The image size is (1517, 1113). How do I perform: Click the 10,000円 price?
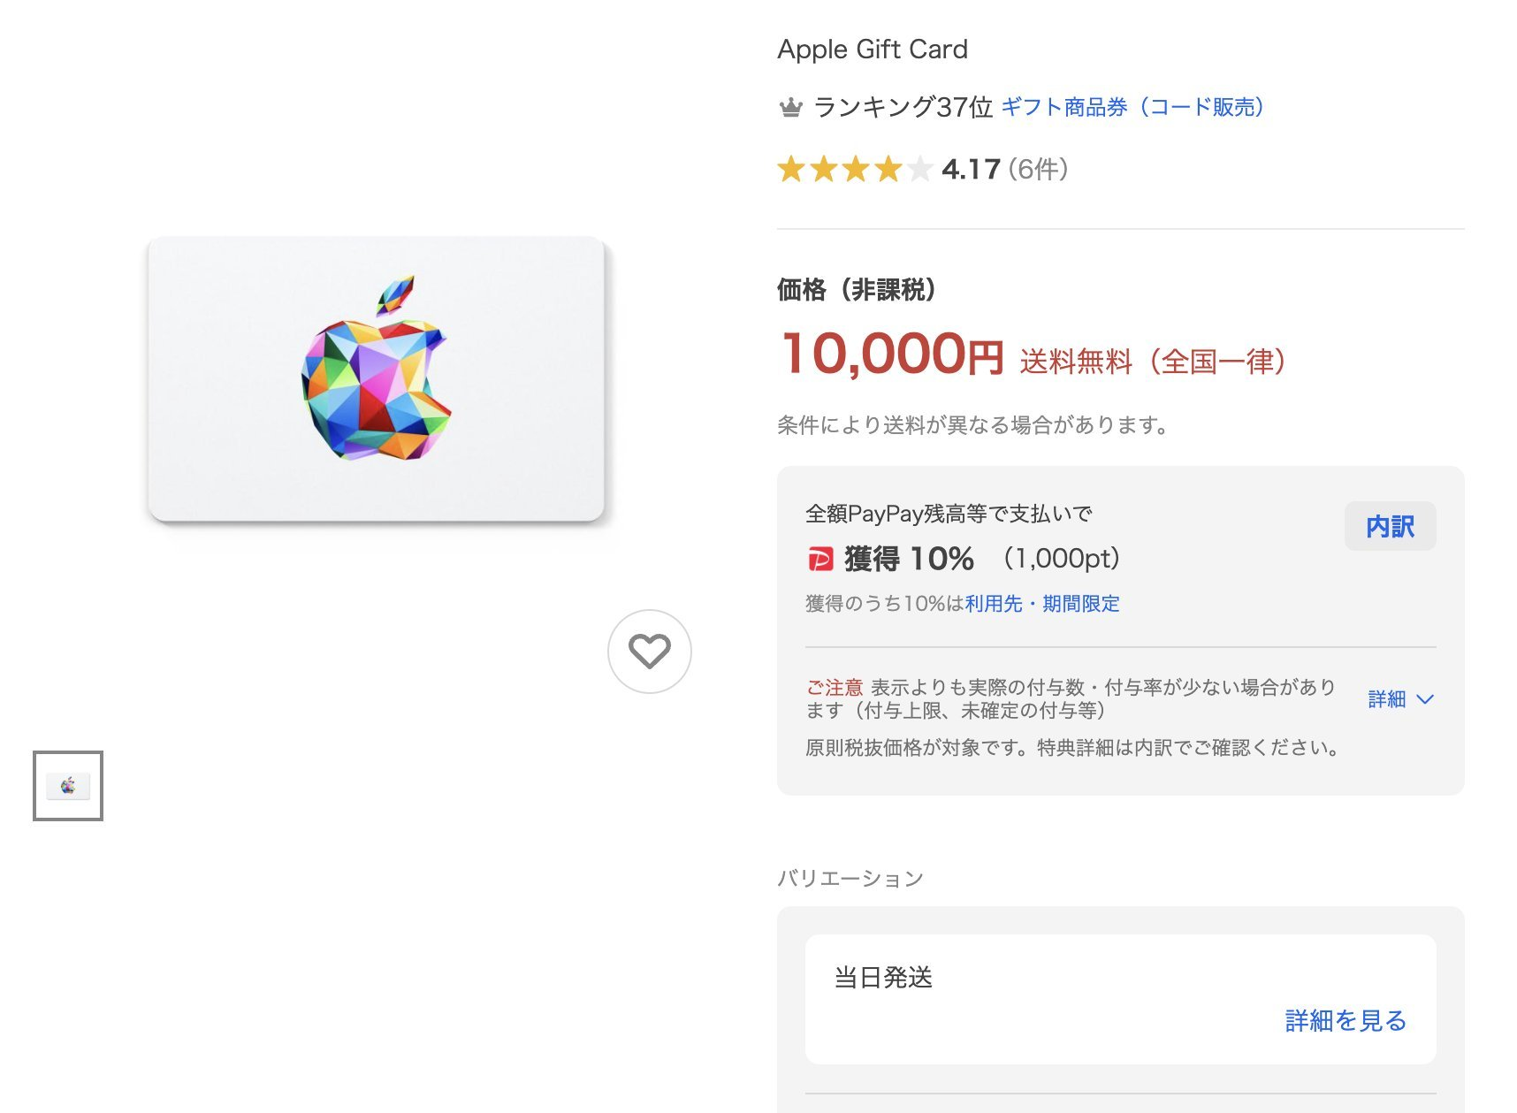892,354
